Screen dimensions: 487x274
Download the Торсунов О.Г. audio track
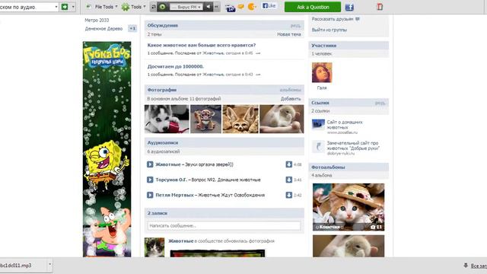[289, 180]
